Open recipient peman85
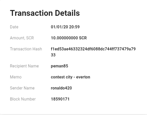The height and width of the screenshot is (115, 147). tap(59, 66)
